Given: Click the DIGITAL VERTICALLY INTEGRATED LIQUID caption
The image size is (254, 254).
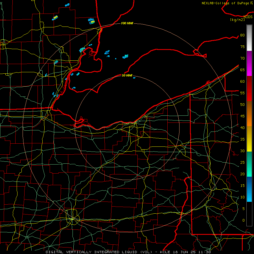Looking at the screenshot, I should pyautogui.click(x=99, y=252).
